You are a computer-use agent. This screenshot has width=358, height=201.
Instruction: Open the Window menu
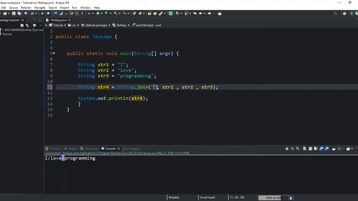[x=86, y=7]
